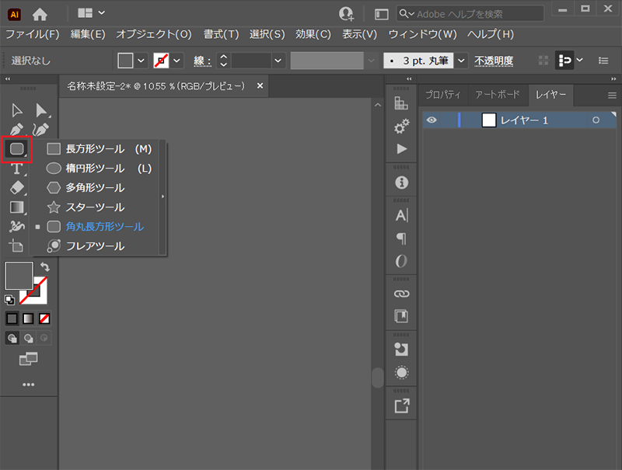Open the Layers panel hamburger menu
The image size is (622, 470).
click(x=612, y=96)
